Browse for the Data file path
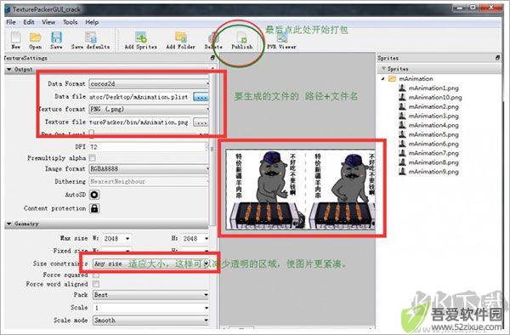Image resolution: width=510 pixels, height=335 pixels. [201, 97]
